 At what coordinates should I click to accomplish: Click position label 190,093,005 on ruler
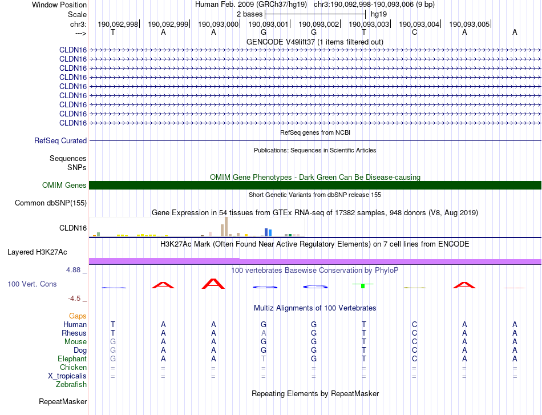(x=470, y=24)
